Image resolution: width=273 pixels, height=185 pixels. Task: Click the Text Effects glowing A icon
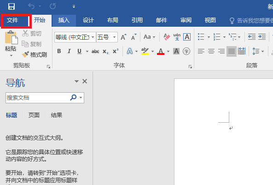point(130,51)
